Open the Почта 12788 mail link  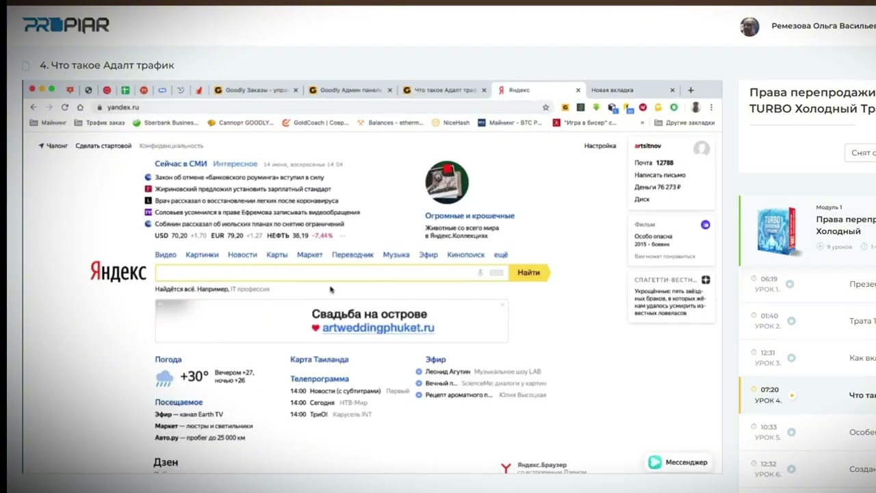(654, 163)
